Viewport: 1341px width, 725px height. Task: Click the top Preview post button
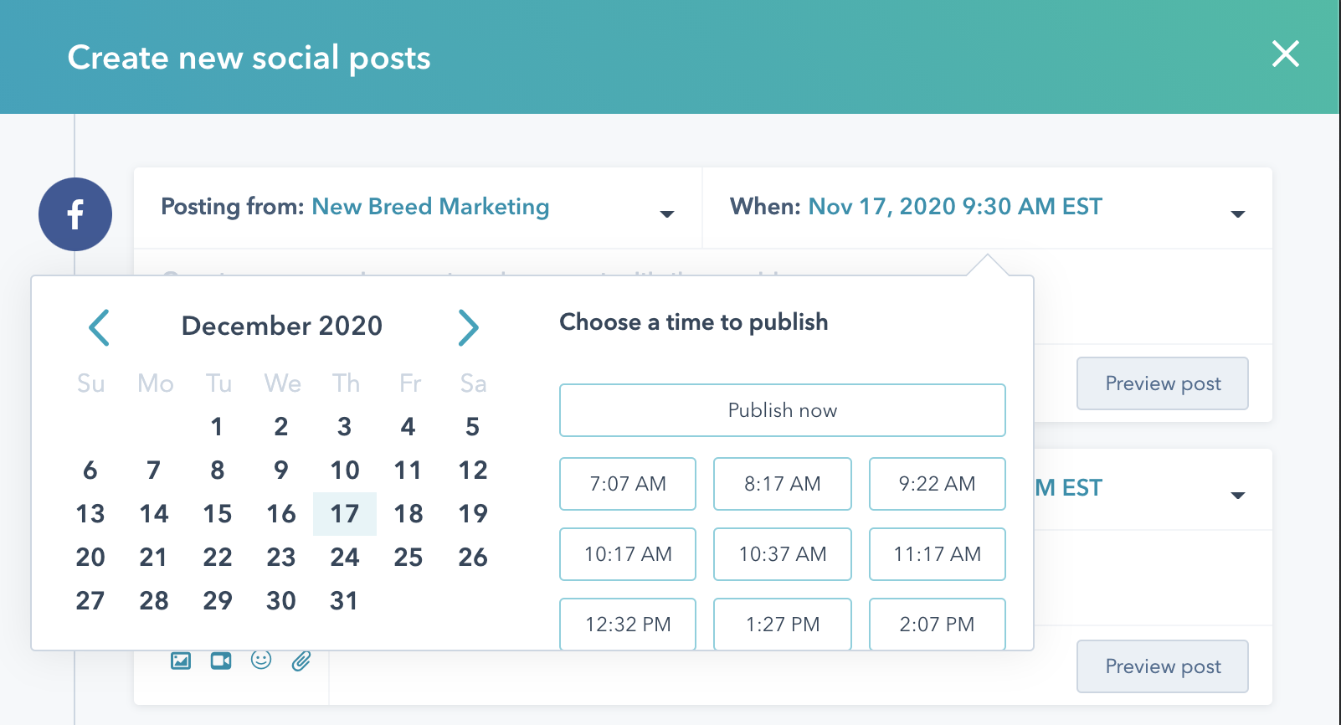1162,383
